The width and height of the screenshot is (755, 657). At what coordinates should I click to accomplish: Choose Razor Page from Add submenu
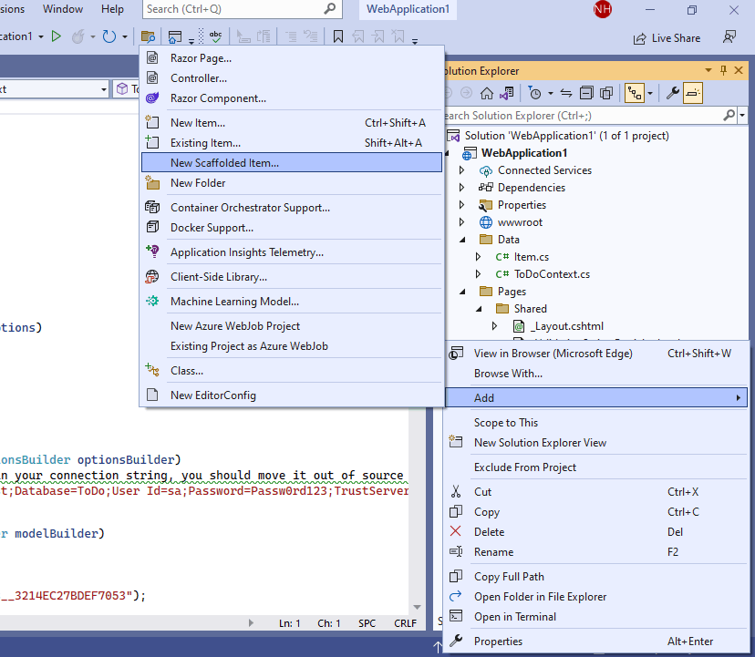point(201,58)
